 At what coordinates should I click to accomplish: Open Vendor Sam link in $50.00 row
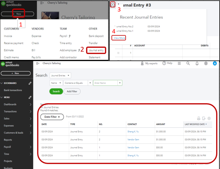point(133,148)
